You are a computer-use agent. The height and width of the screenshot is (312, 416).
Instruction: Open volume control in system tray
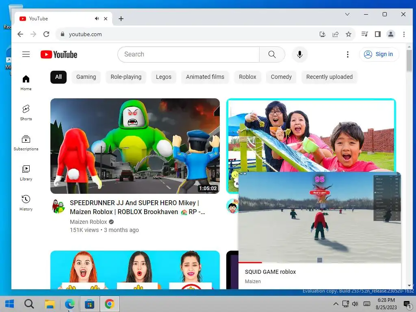point(355,304)
